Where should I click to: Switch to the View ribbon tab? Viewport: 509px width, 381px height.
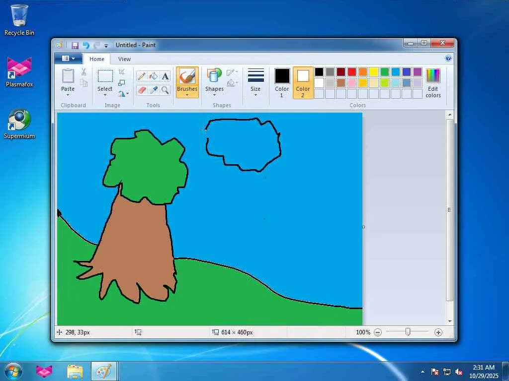(x=124, y=59)
